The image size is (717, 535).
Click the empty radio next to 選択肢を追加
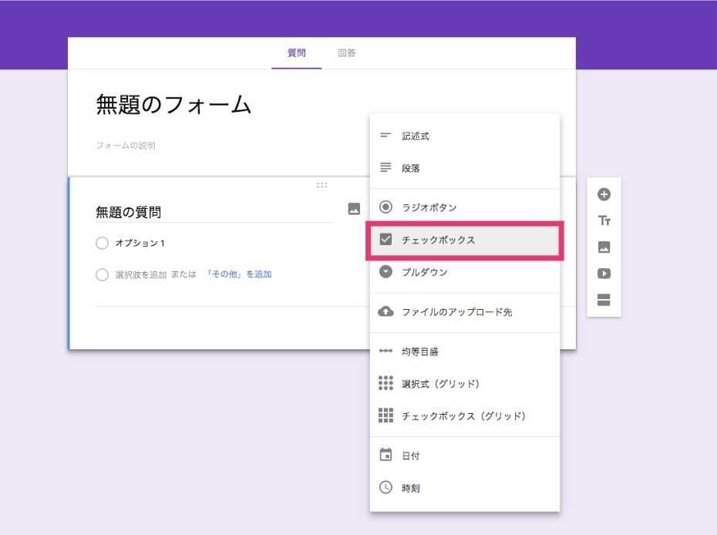coord(102,274)
